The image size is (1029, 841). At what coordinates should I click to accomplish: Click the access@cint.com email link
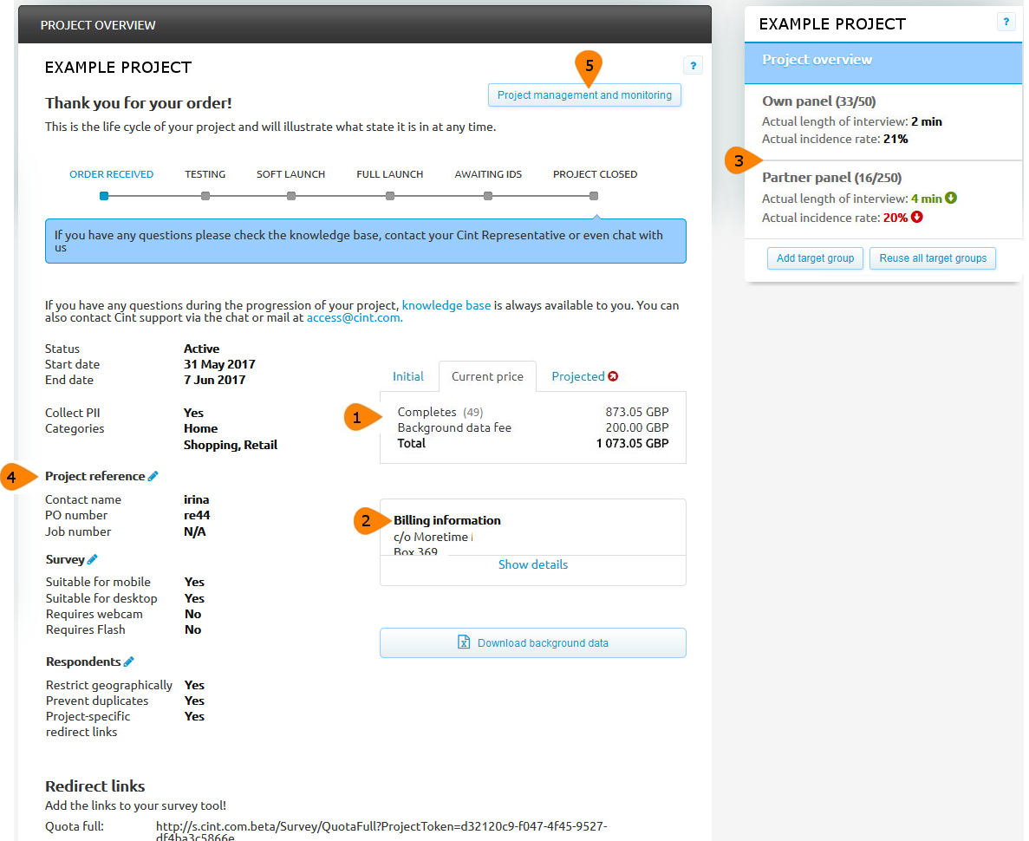point(353,318)
